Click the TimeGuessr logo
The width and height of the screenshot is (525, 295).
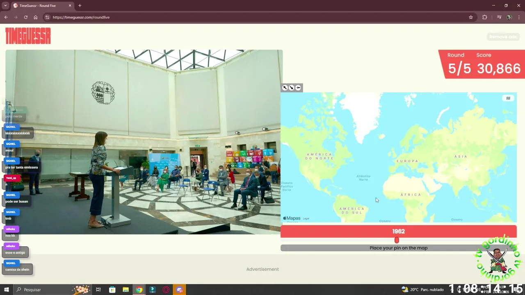coord(28,36)
